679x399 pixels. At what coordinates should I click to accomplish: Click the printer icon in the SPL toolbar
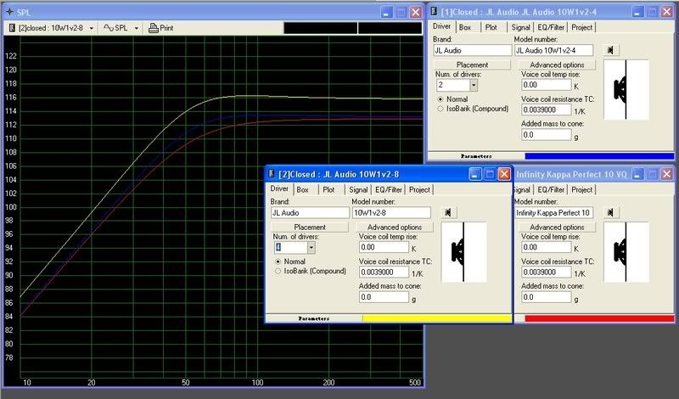[154, 28]
